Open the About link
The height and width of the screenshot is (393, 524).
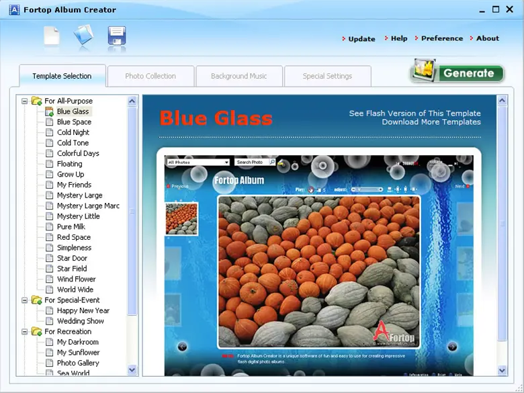(x=488, y=38)
